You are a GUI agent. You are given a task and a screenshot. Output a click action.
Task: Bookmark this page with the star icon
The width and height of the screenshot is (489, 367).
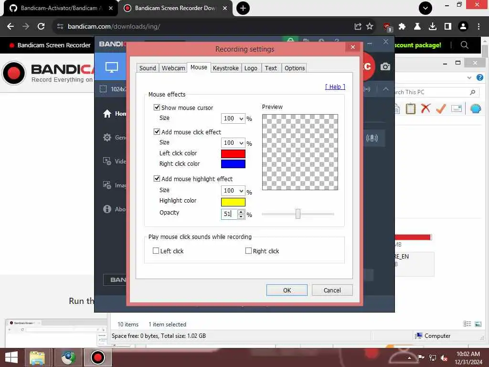370,26
